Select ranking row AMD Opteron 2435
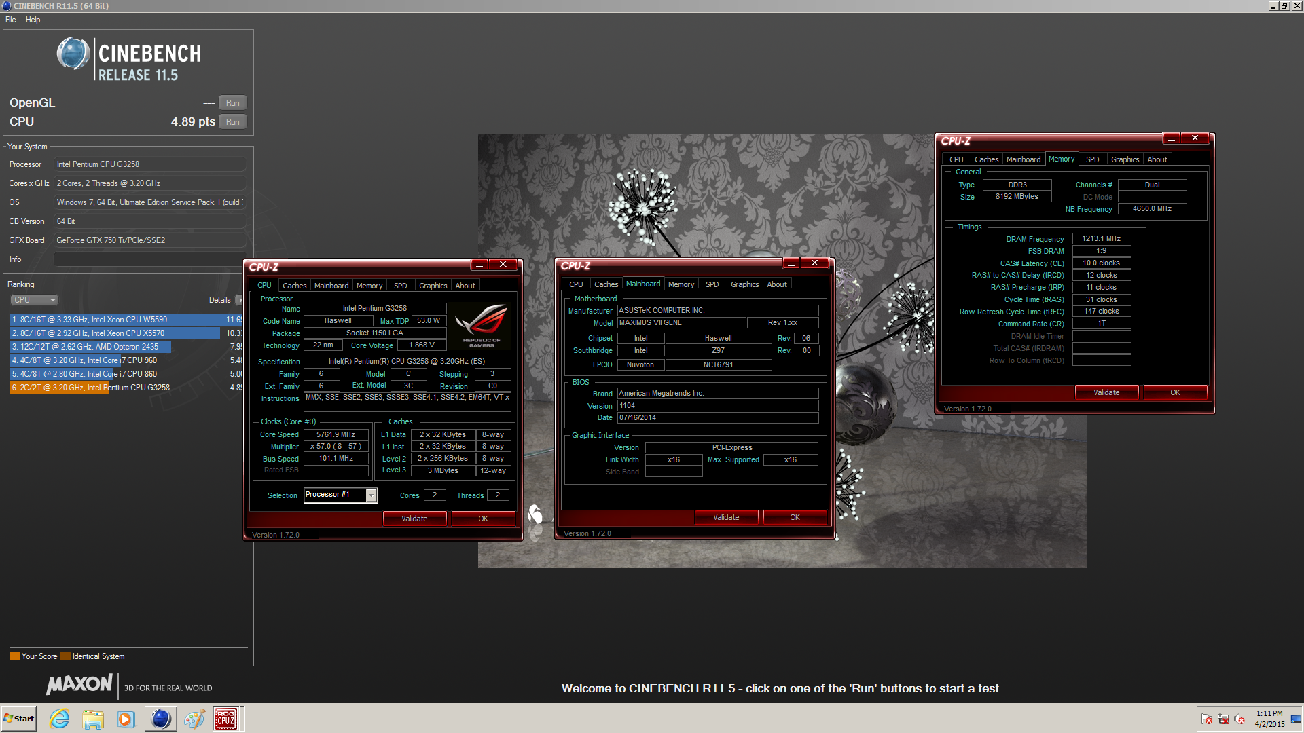 (x=126, y=347)
